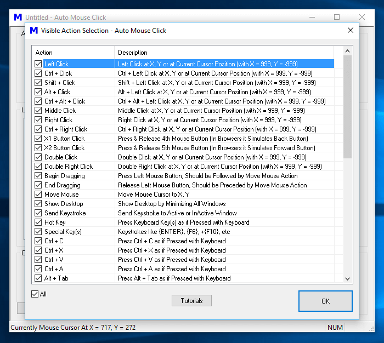Click description starting 'Press & Release 4th Mouse Button'
Screen dimensions: 384x343
tap(213, 139)
